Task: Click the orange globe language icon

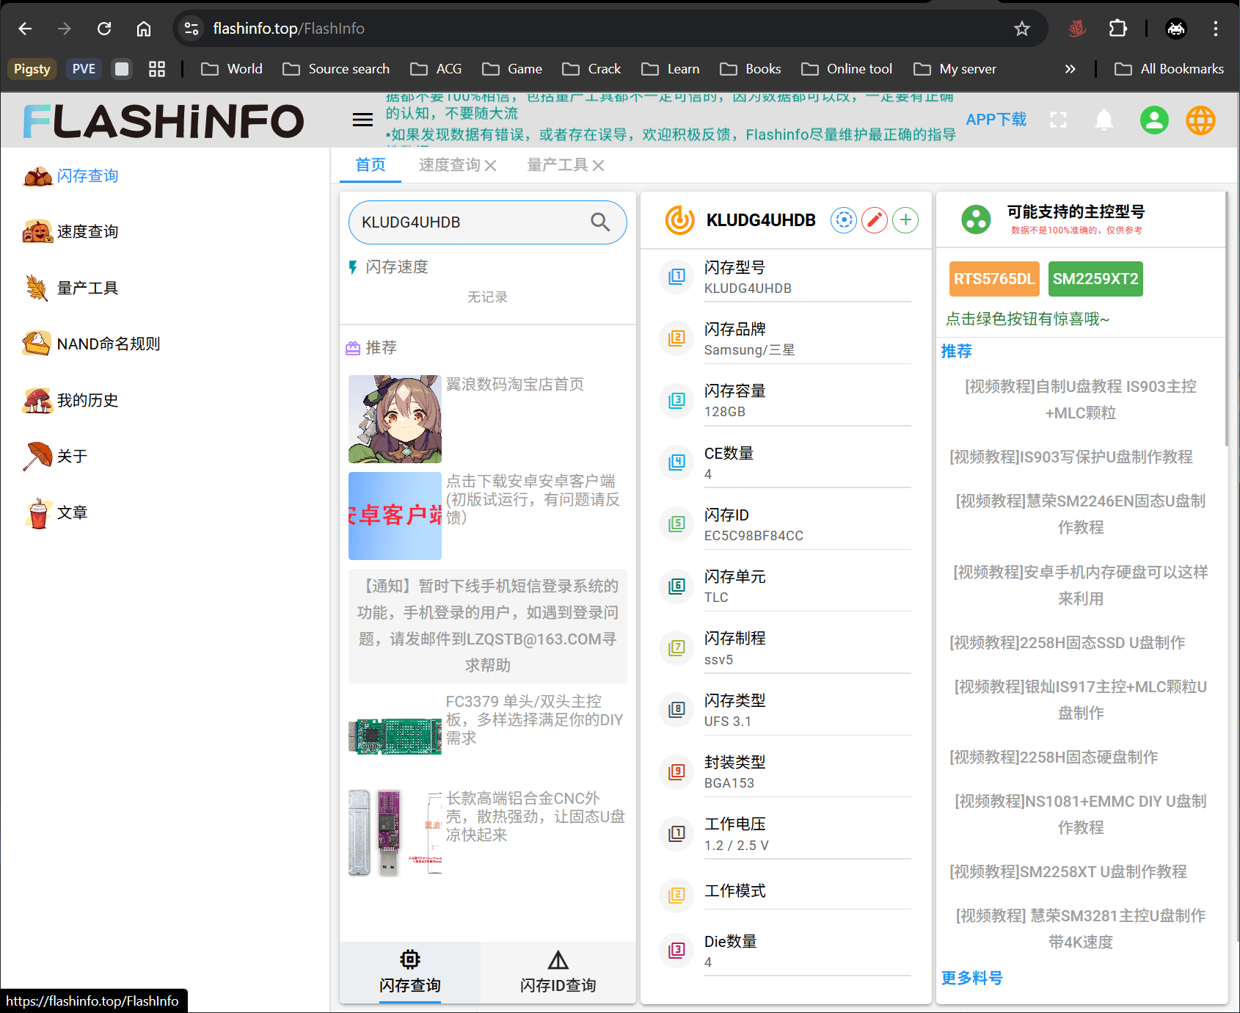Action: coord(1200,120)
